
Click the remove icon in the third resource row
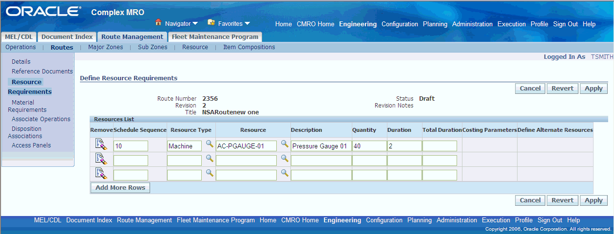[101, 173]
